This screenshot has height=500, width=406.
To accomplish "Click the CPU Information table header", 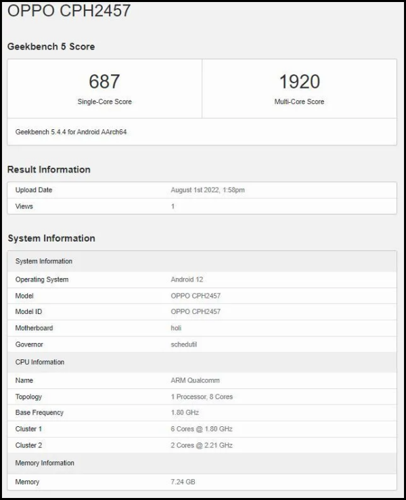I will pos(202,362).
